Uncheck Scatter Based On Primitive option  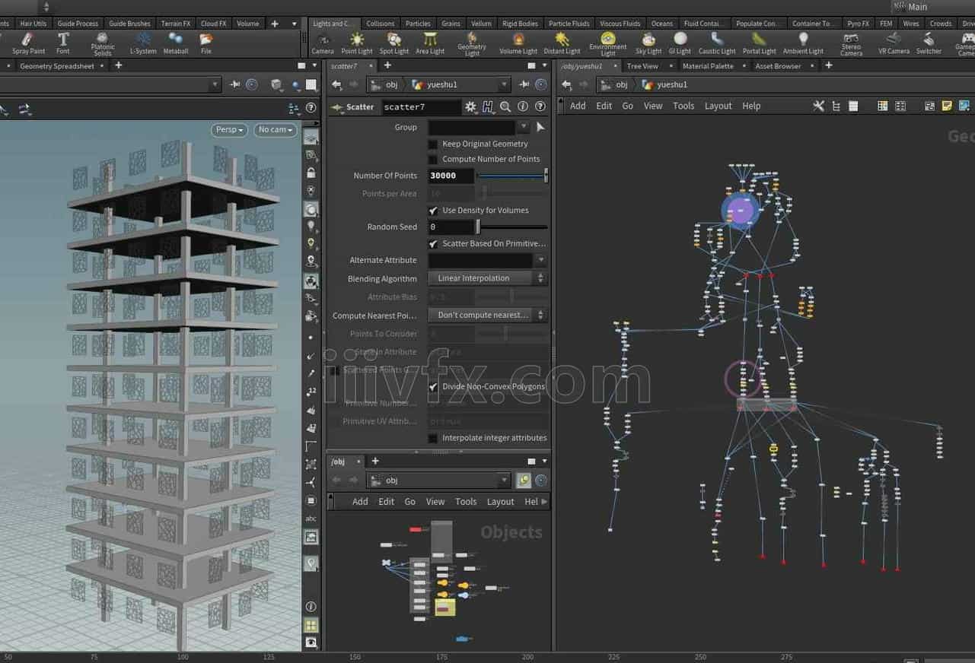pos(433,244)
